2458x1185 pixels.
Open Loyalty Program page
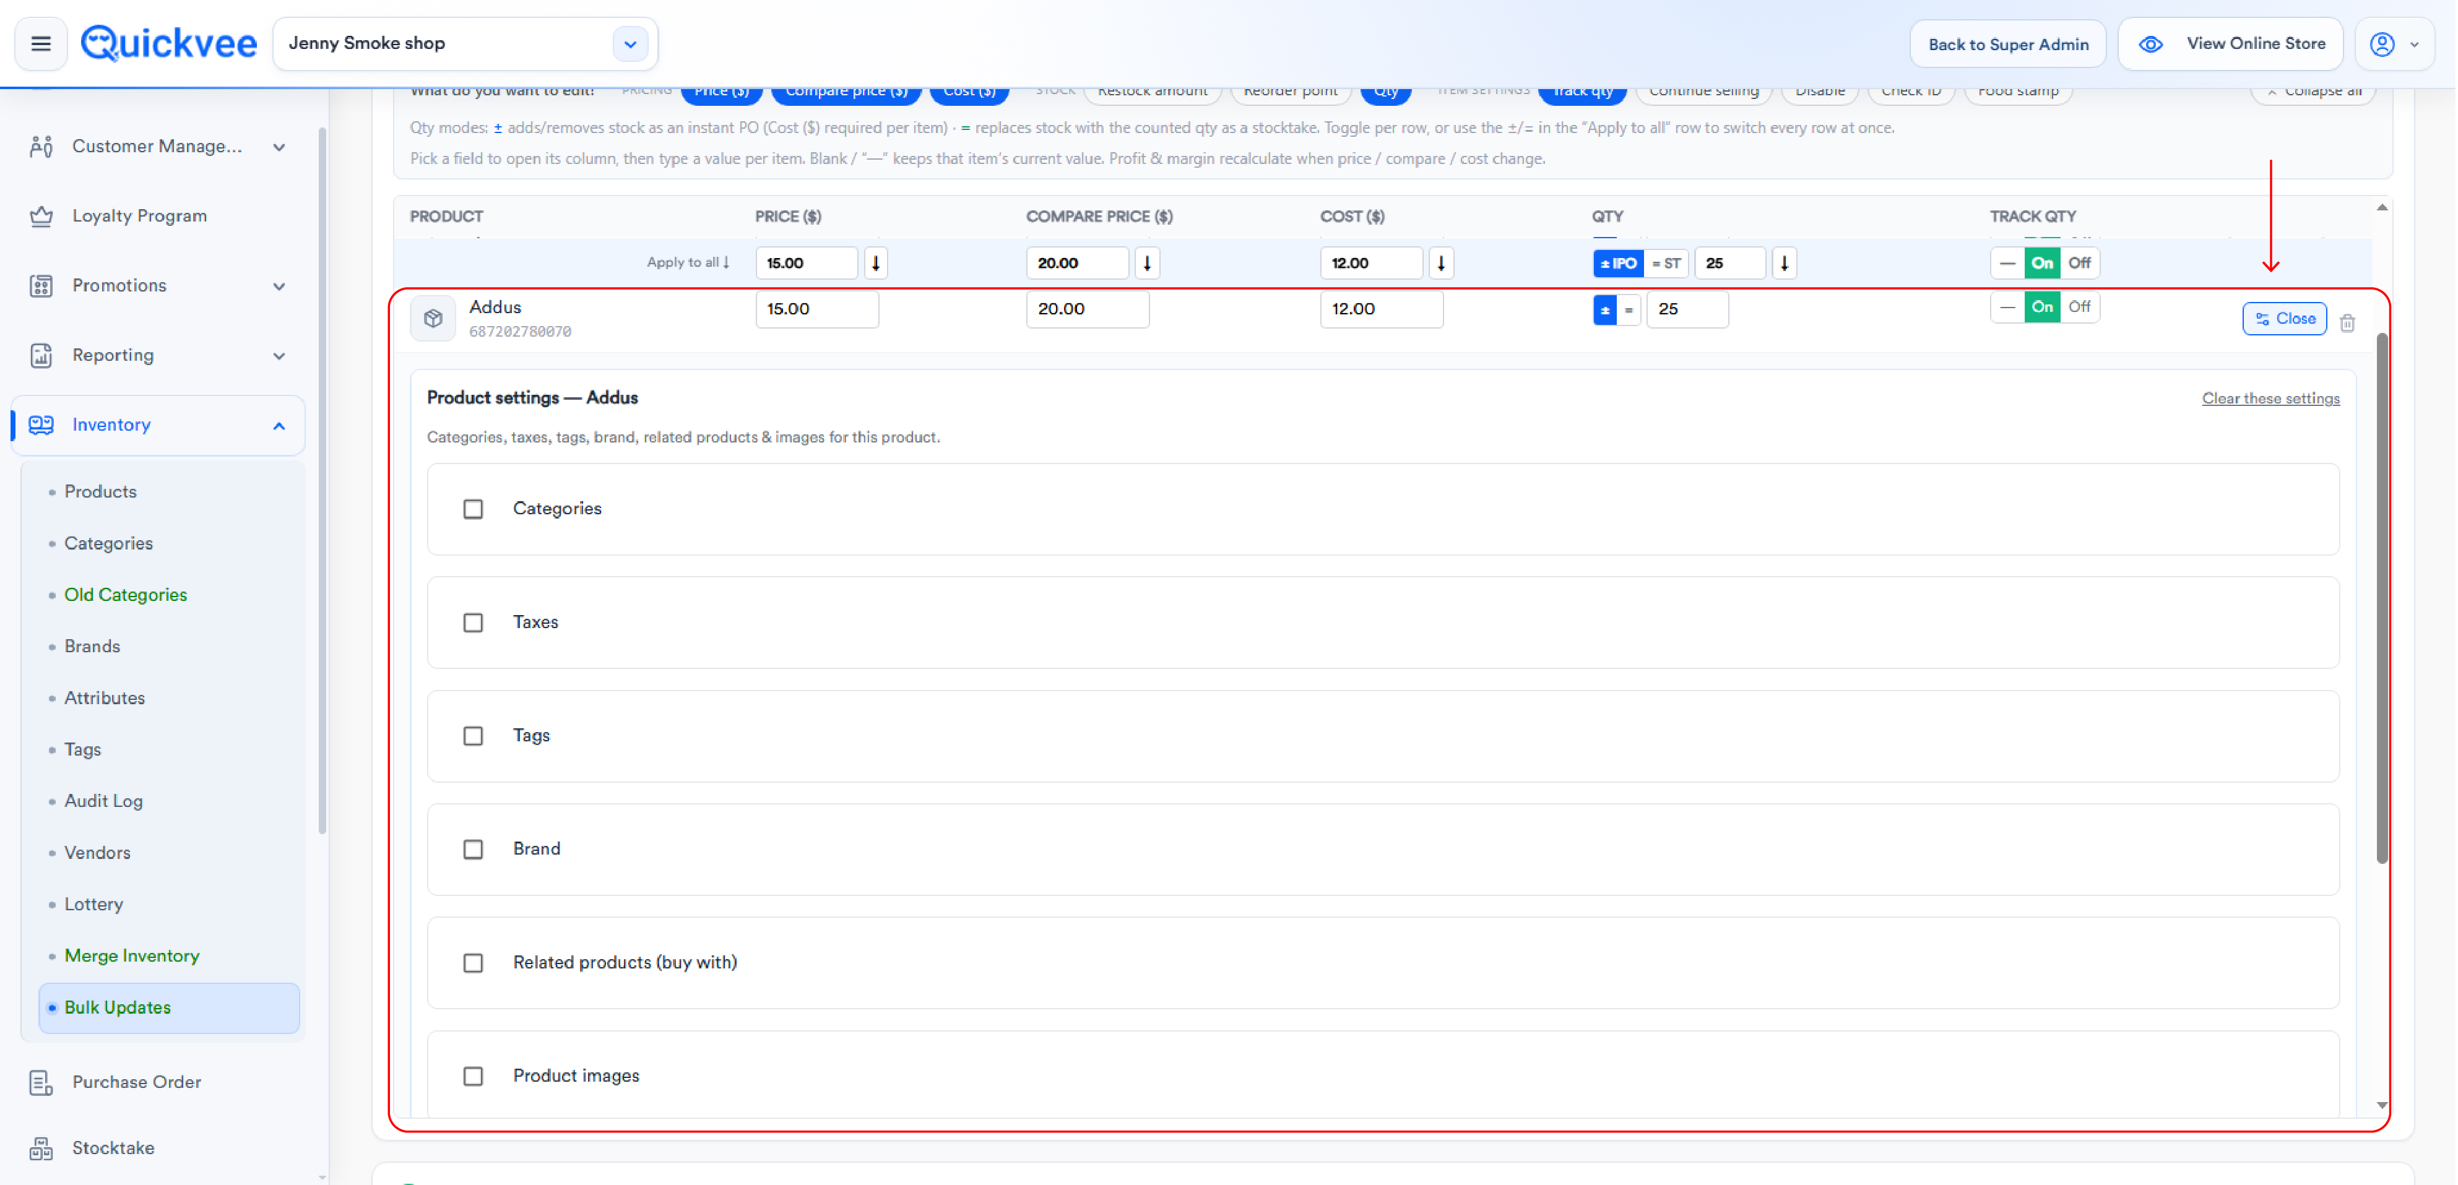(x=139, y=217)
